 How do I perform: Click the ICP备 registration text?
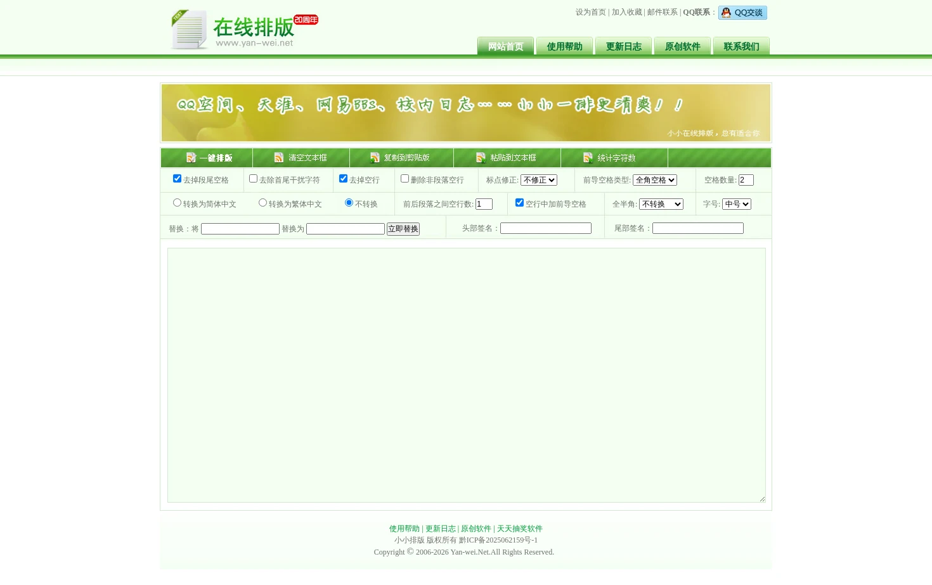[x=498, y=540]
